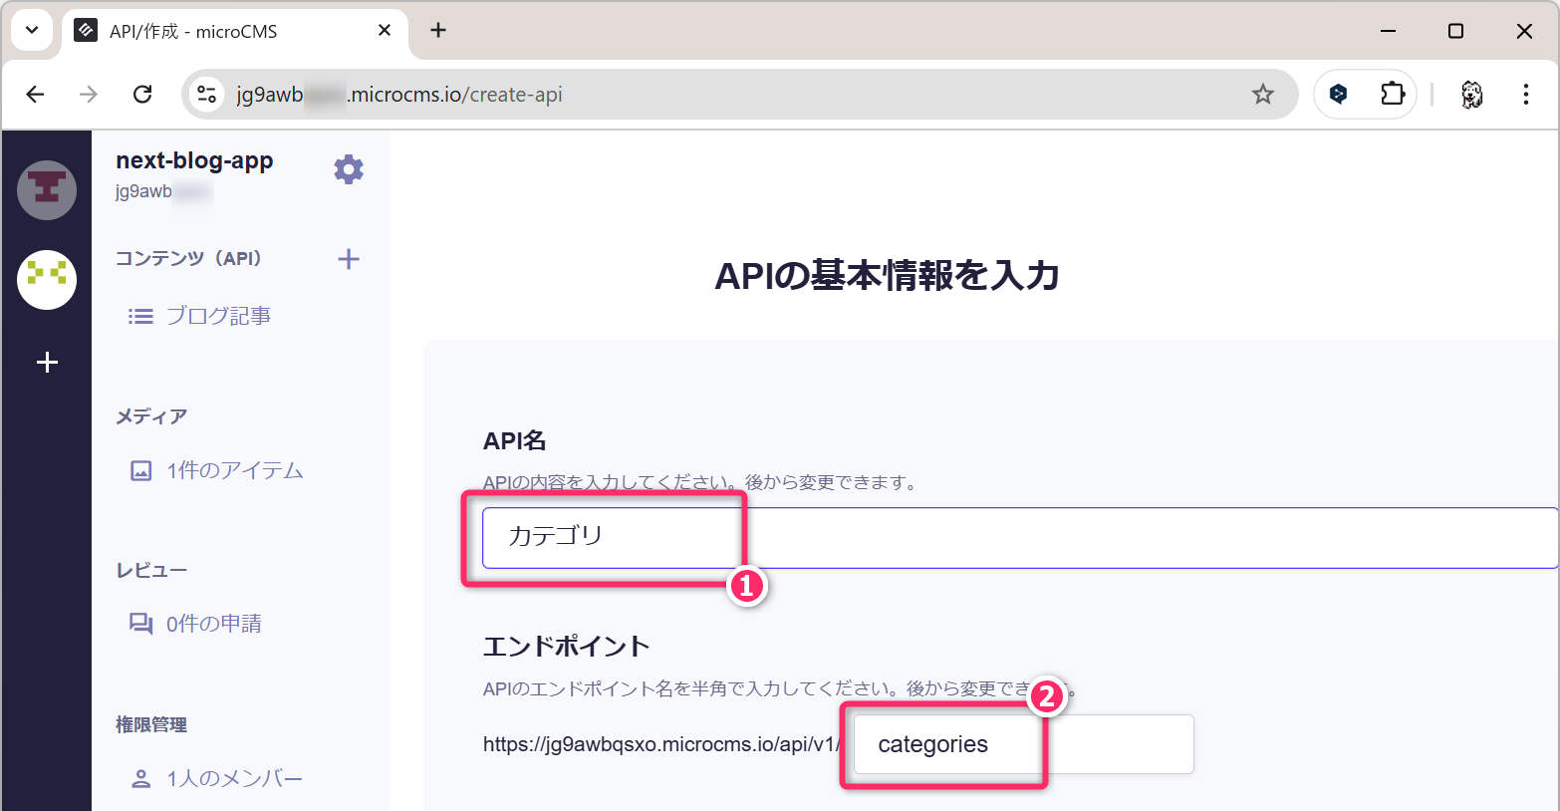Open the Chrome three-dot menu

[1525, 95]
